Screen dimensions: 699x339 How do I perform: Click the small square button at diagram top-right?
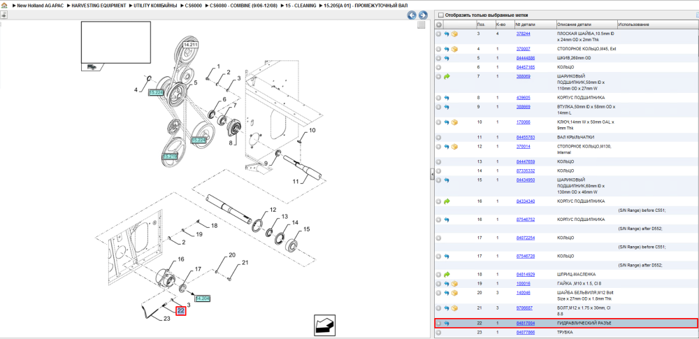pos(421,25)
